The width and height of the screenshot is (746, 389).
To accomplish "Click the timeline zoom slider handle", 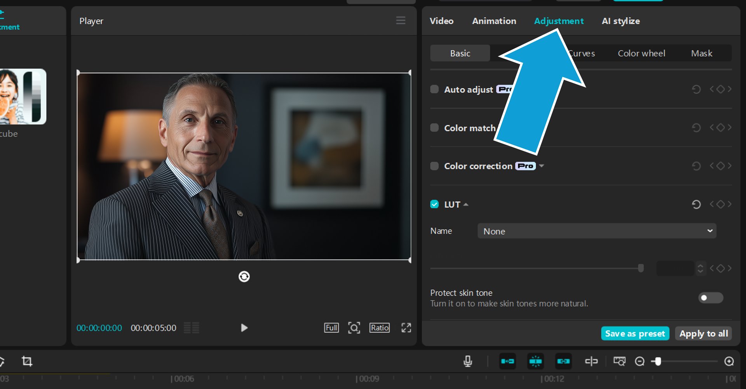I will coord(658,361).
